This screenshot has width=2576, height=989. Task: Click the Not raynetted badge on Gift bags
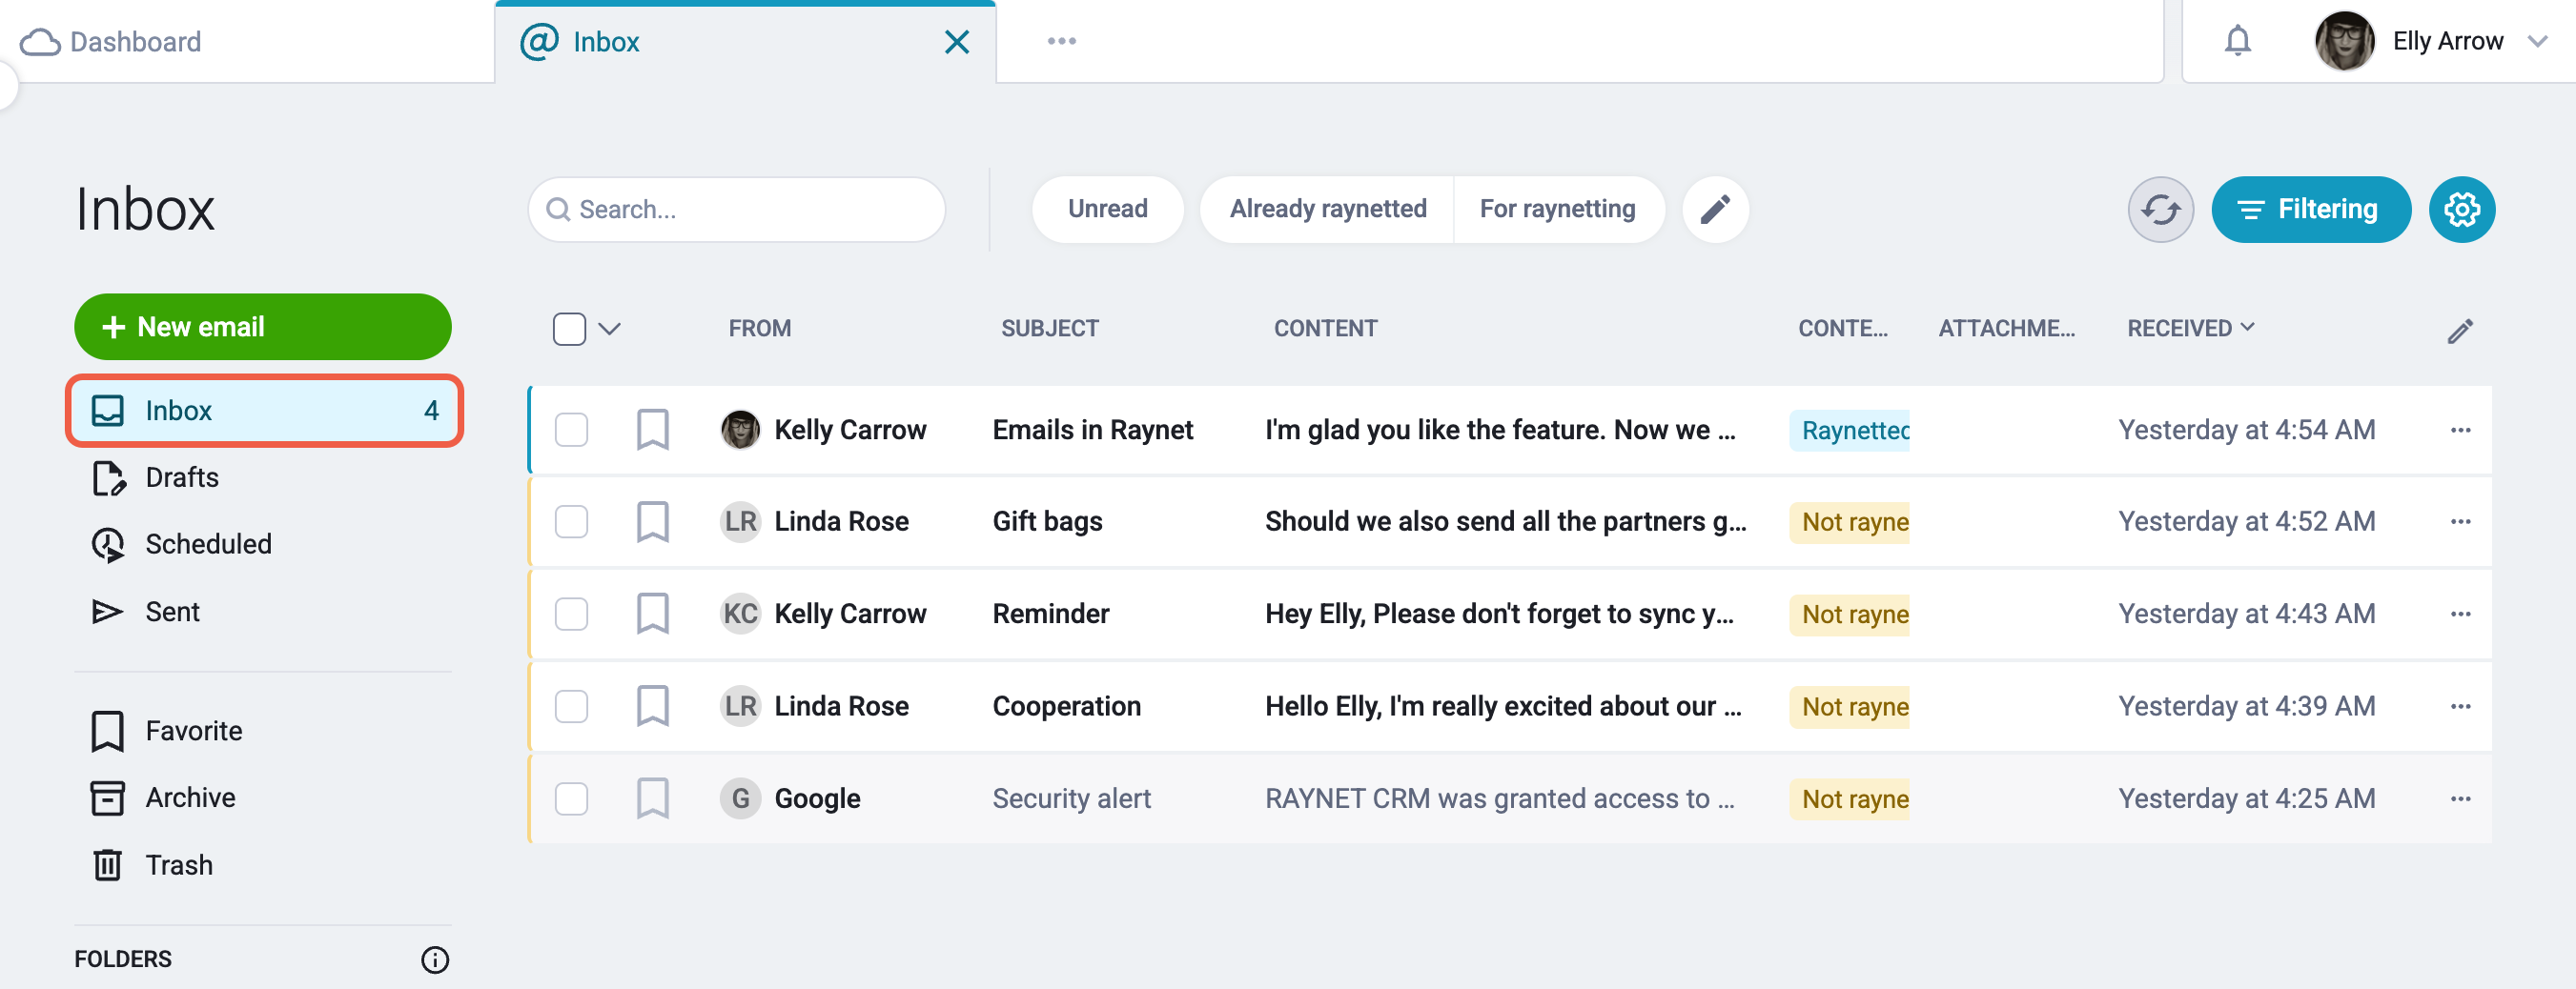(x=1849, y=522)
